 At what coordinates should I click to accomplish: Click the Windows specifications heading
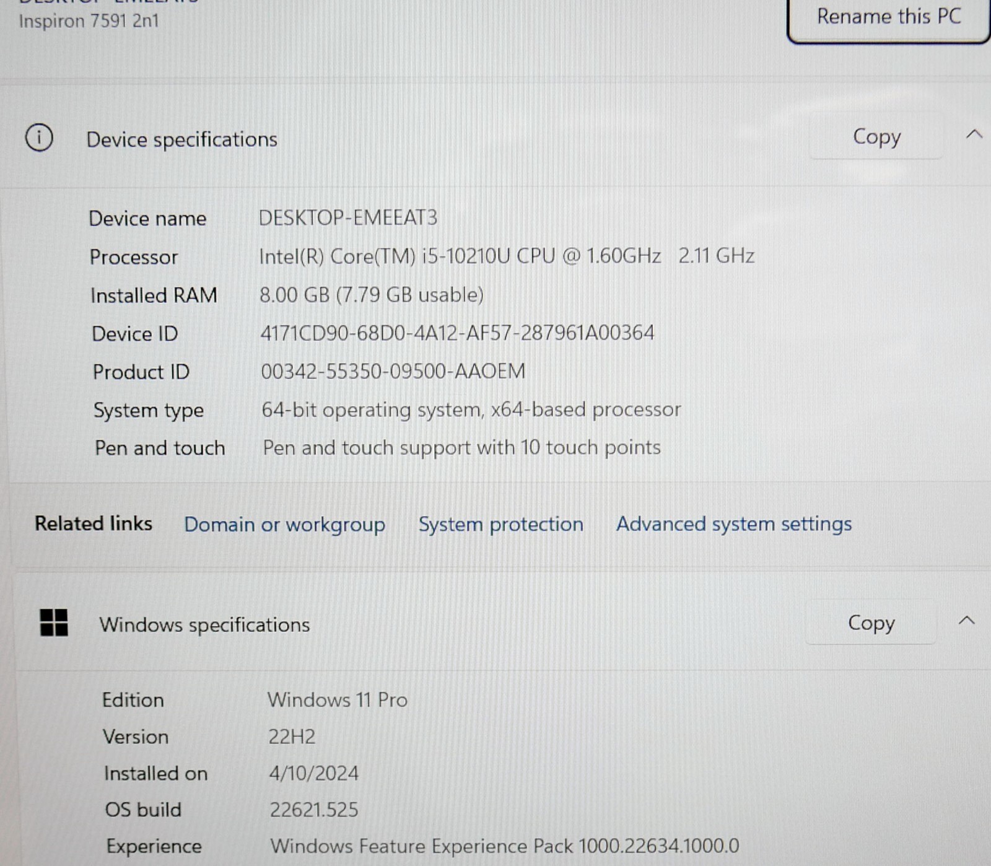[x=204, y=624]
